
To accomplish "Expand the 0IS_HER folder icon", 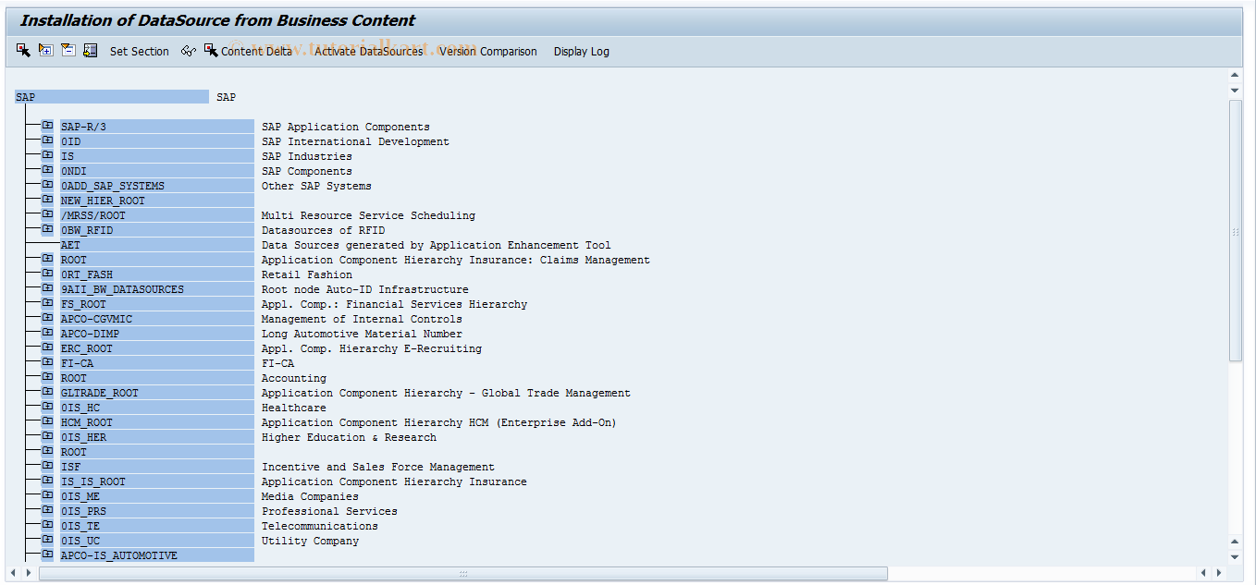I will (x=47, y=436).
